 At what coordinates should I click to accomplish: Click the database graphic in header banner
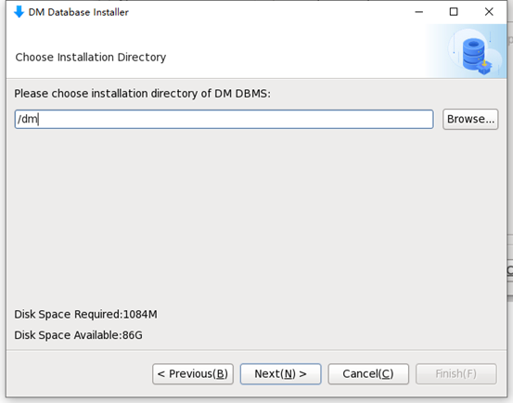coord(475,52)
